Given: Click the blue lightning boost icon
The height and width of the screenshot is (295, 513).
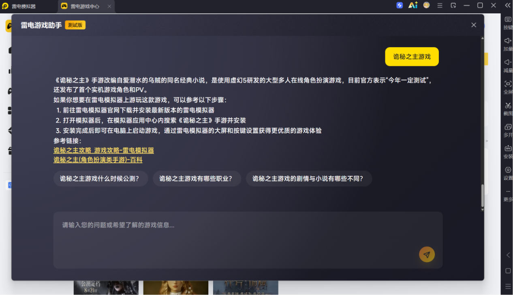Looking at the screenshot, I should click(x=400, y=5).
